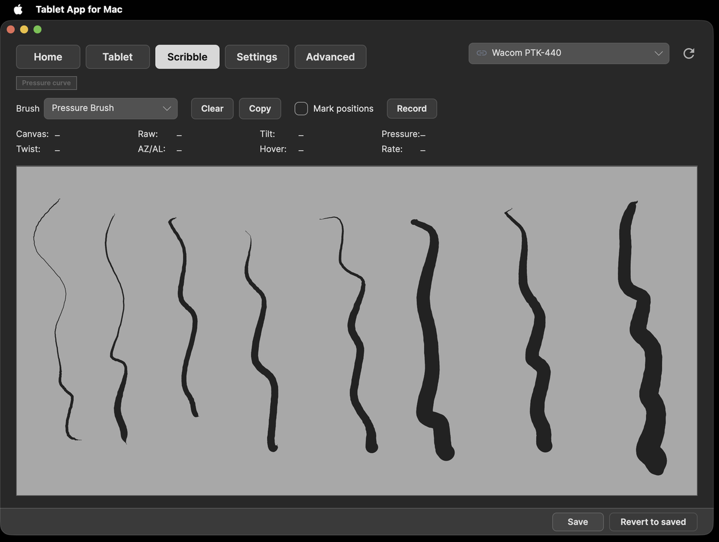Open the Home tab

tap(48, 57)
